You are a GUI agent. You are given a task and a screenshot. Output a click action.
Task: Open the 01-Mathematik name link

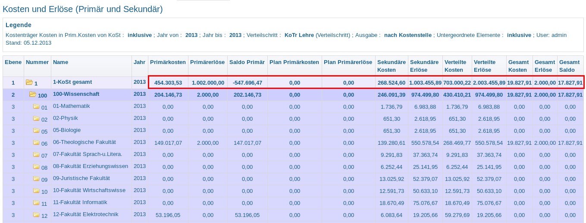tap(72, 106)
